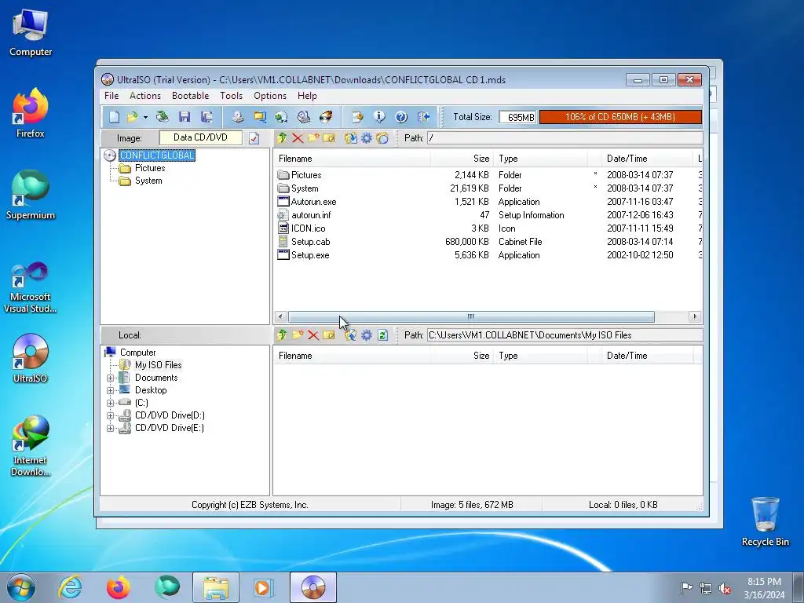Expand the Documents node in Local tree
Screen dimensions: 804x603
click(110, 378)
